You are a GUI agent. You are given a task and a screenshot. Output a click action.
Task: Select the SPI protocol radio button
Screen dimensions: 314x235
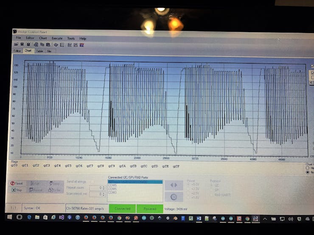point(212,190)
